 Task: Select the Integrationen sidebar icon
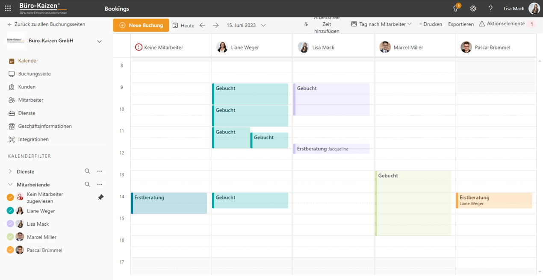pos(11,139)
